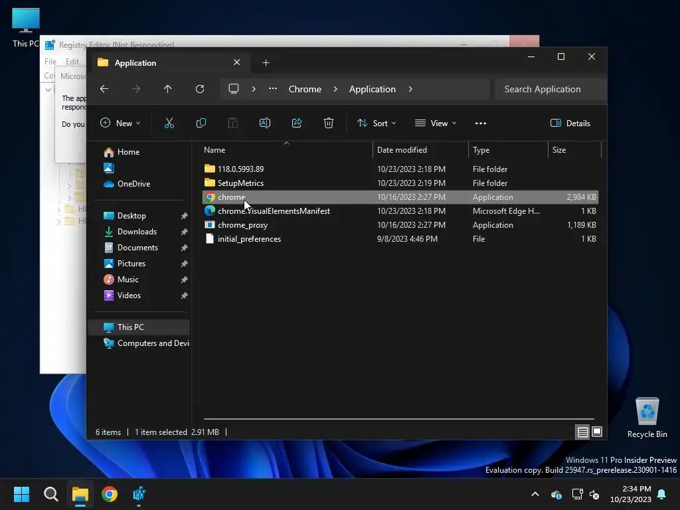680x510 pixels.
Task: Open Gallery icon in navigation pane
Action: coord(108,168)
